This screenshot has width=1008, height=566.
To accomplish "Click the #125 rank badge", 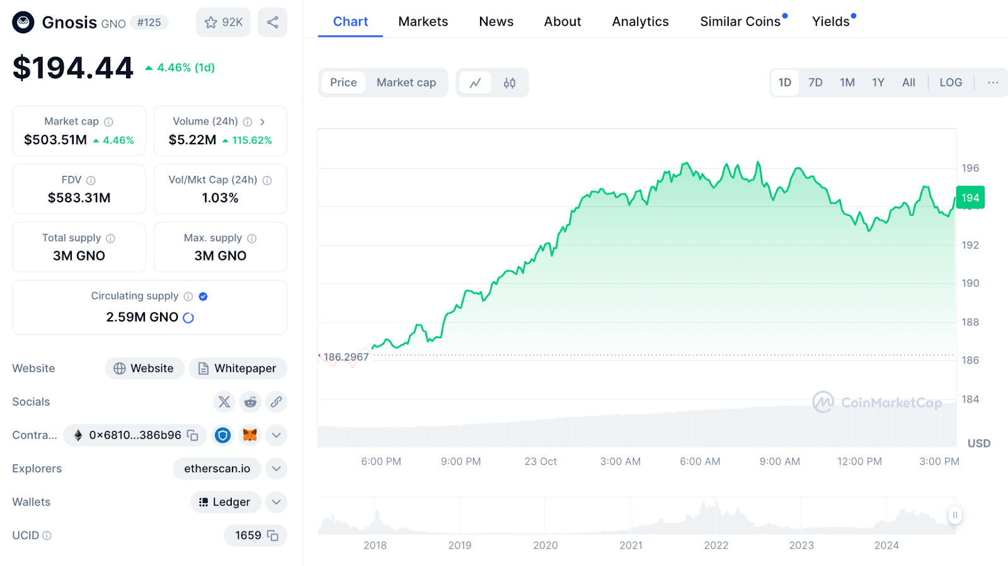I will click(x=149, y=23).
